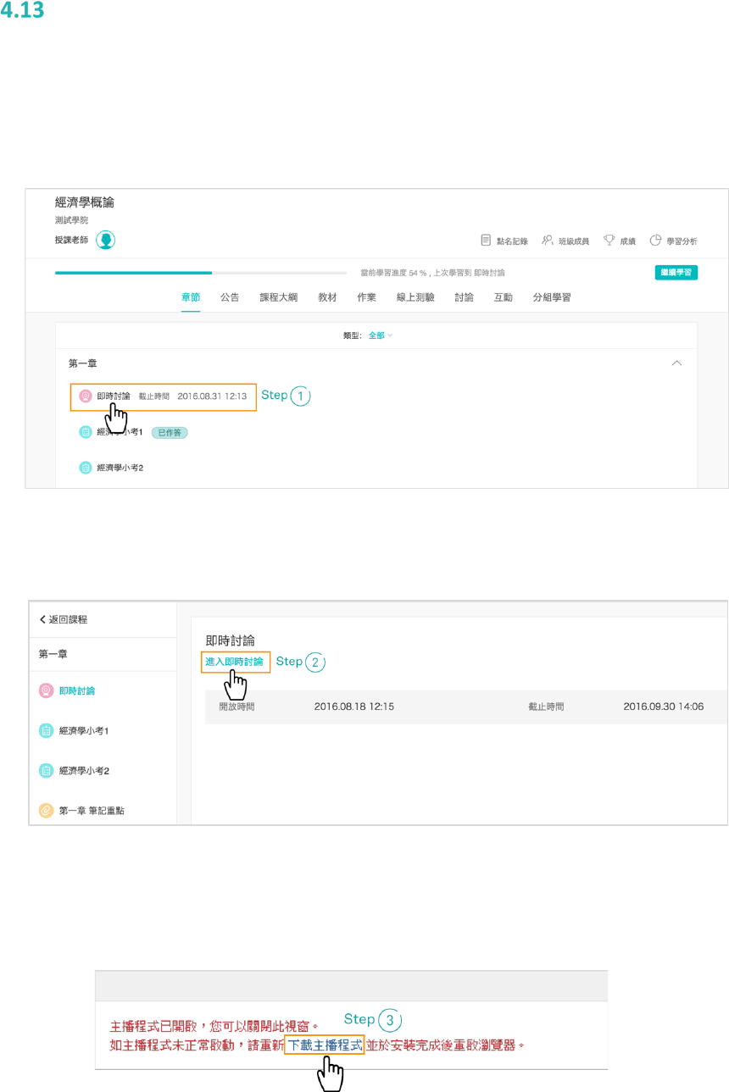Click the 下載主播程式 download link

[325, 1045]
